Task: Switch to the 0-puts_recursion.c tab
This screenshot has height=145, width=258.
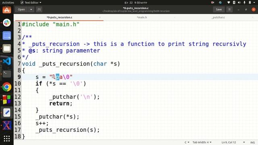Action: [59, 17]
